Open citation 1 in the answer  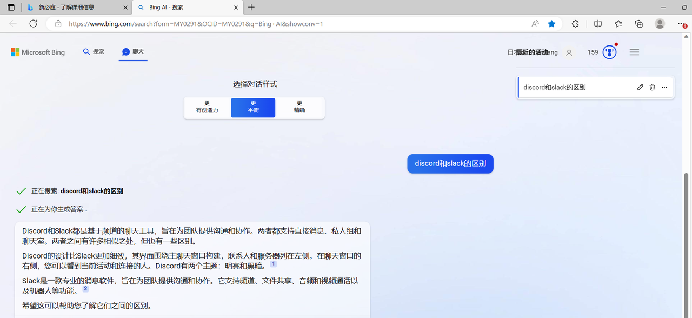click(x=273, y=264)
